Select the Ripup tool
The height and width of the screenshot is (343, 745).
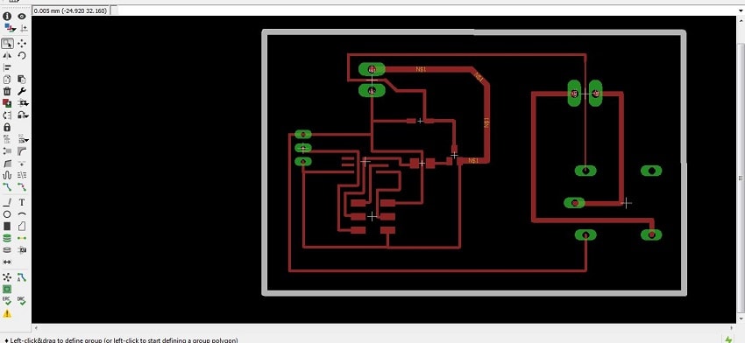(22, 187)
